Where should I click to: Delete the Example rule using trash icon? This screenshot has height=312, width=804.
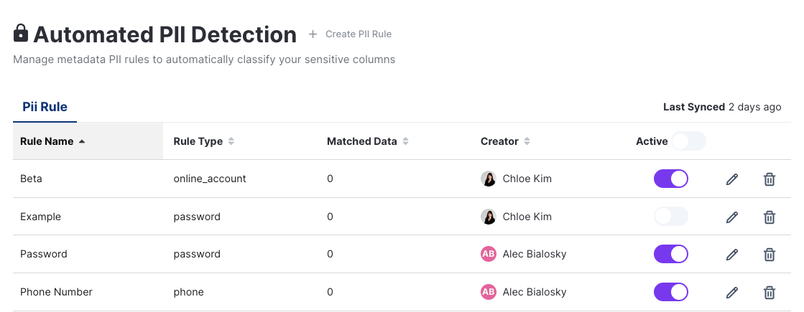click(x=769, y=217)
